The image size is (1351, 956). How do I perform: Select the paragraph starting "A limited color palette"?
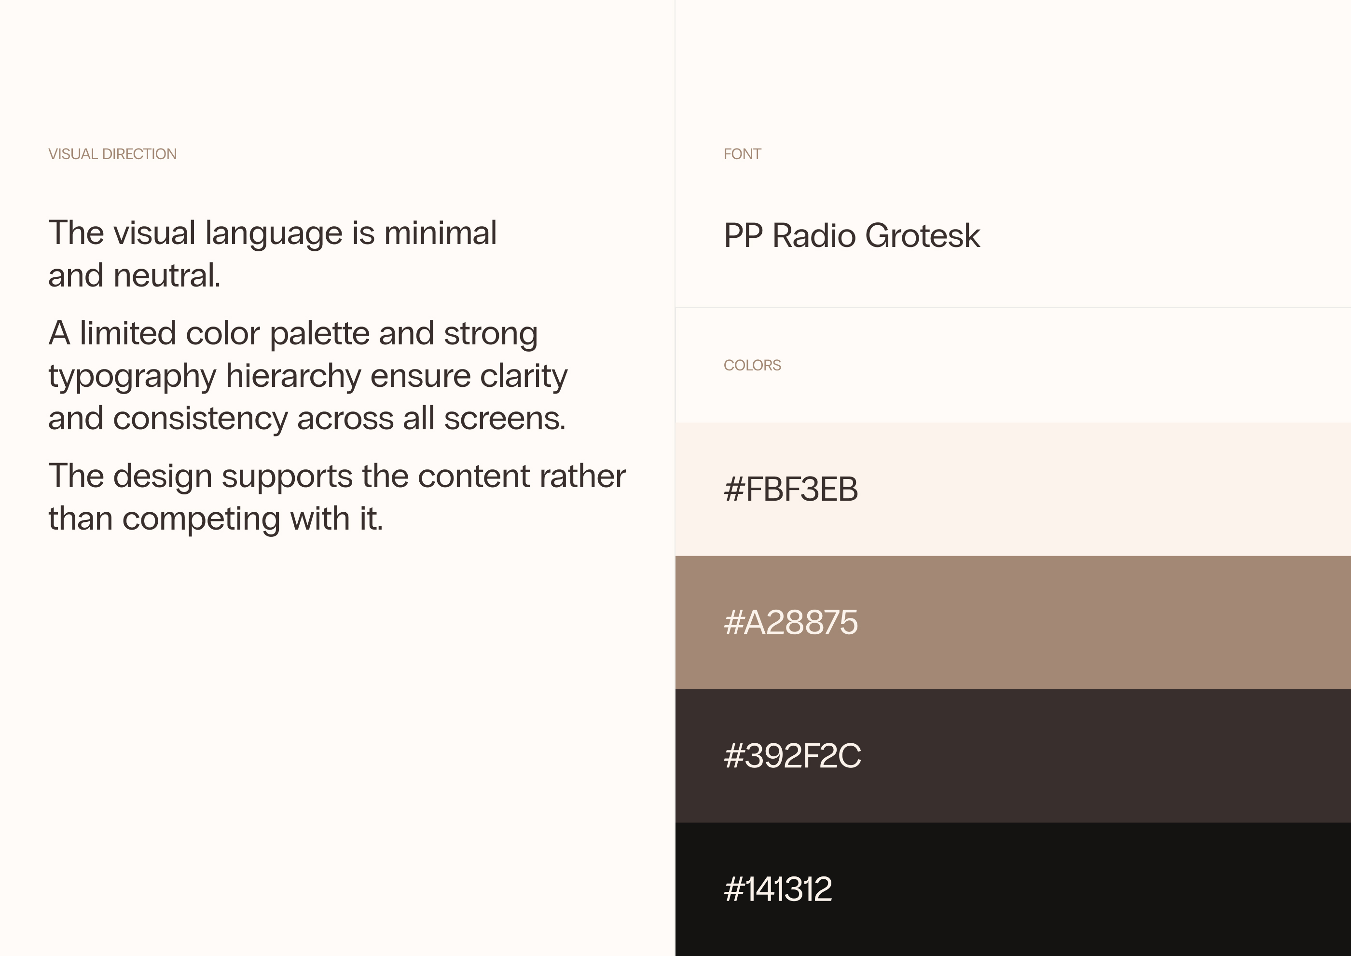(x=307, y=376)
